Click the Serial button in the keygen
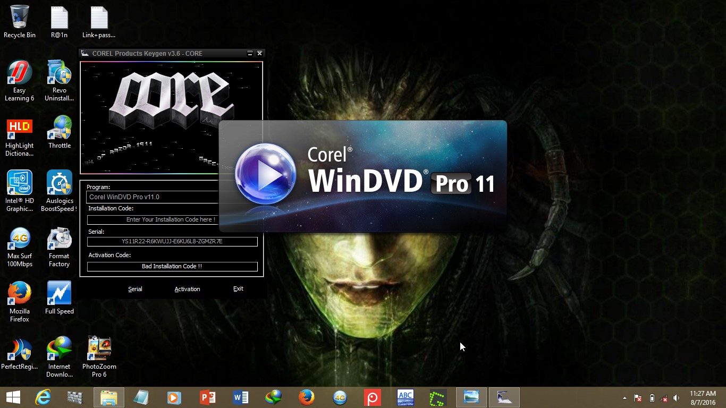This screenshot has width=726, height=408. [135, 289]
